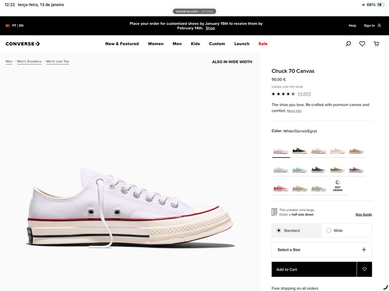389x291 pixels.
Task: Select the brown shoe color swatch
Action: coord(338,170)
